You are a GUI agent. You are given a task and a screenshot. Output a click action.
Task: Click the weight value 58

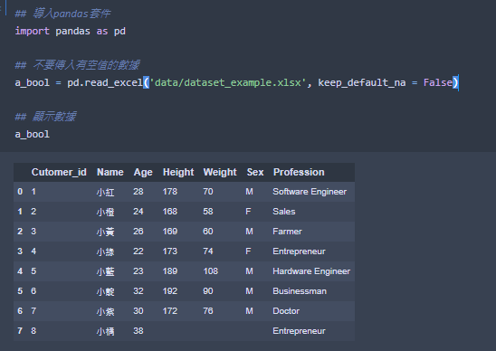[x=208, y=212]
